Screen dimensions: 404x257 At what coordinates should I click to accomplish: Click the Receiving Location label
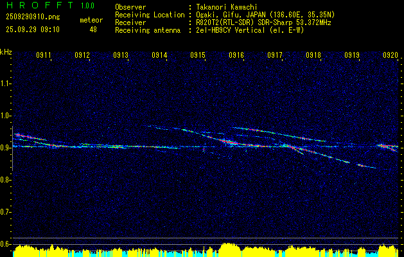[x=150, y=15]
